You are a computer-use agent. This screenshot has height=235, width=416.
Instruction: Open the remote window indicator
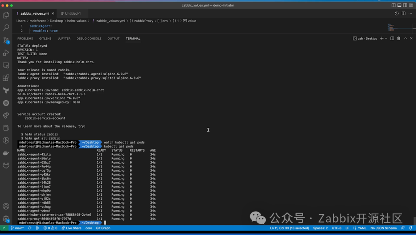click(4, 228)
